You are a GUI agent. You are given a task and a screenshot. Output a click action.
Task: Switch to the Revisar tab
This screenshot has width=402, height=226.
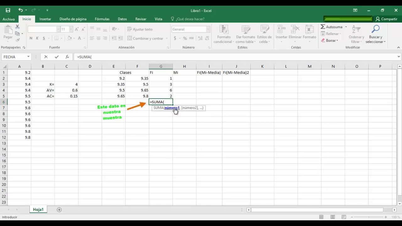pos(141,19)
